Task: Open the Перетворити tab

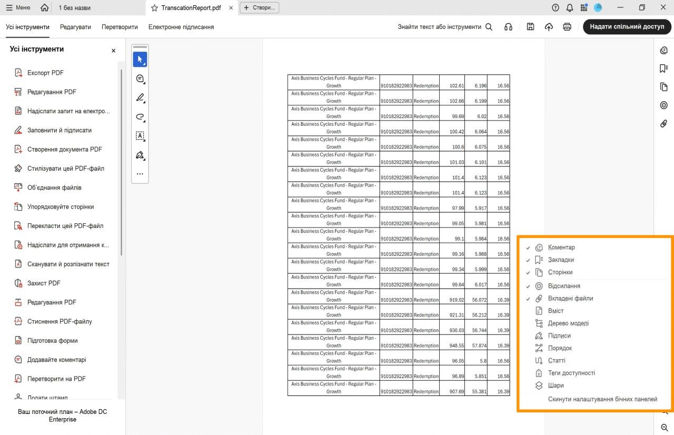Action: tap(120, 27)
